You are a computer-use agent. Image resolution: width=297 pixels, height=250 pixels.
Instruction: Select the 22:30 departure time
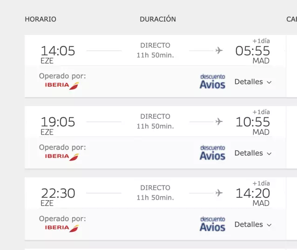click(x=58, y=193)
